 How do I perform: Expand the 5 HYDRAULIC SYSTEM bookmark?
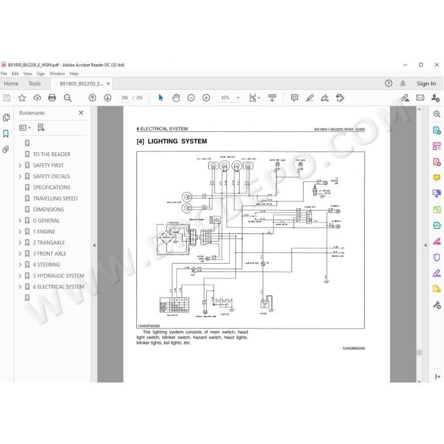click(20, 275)
